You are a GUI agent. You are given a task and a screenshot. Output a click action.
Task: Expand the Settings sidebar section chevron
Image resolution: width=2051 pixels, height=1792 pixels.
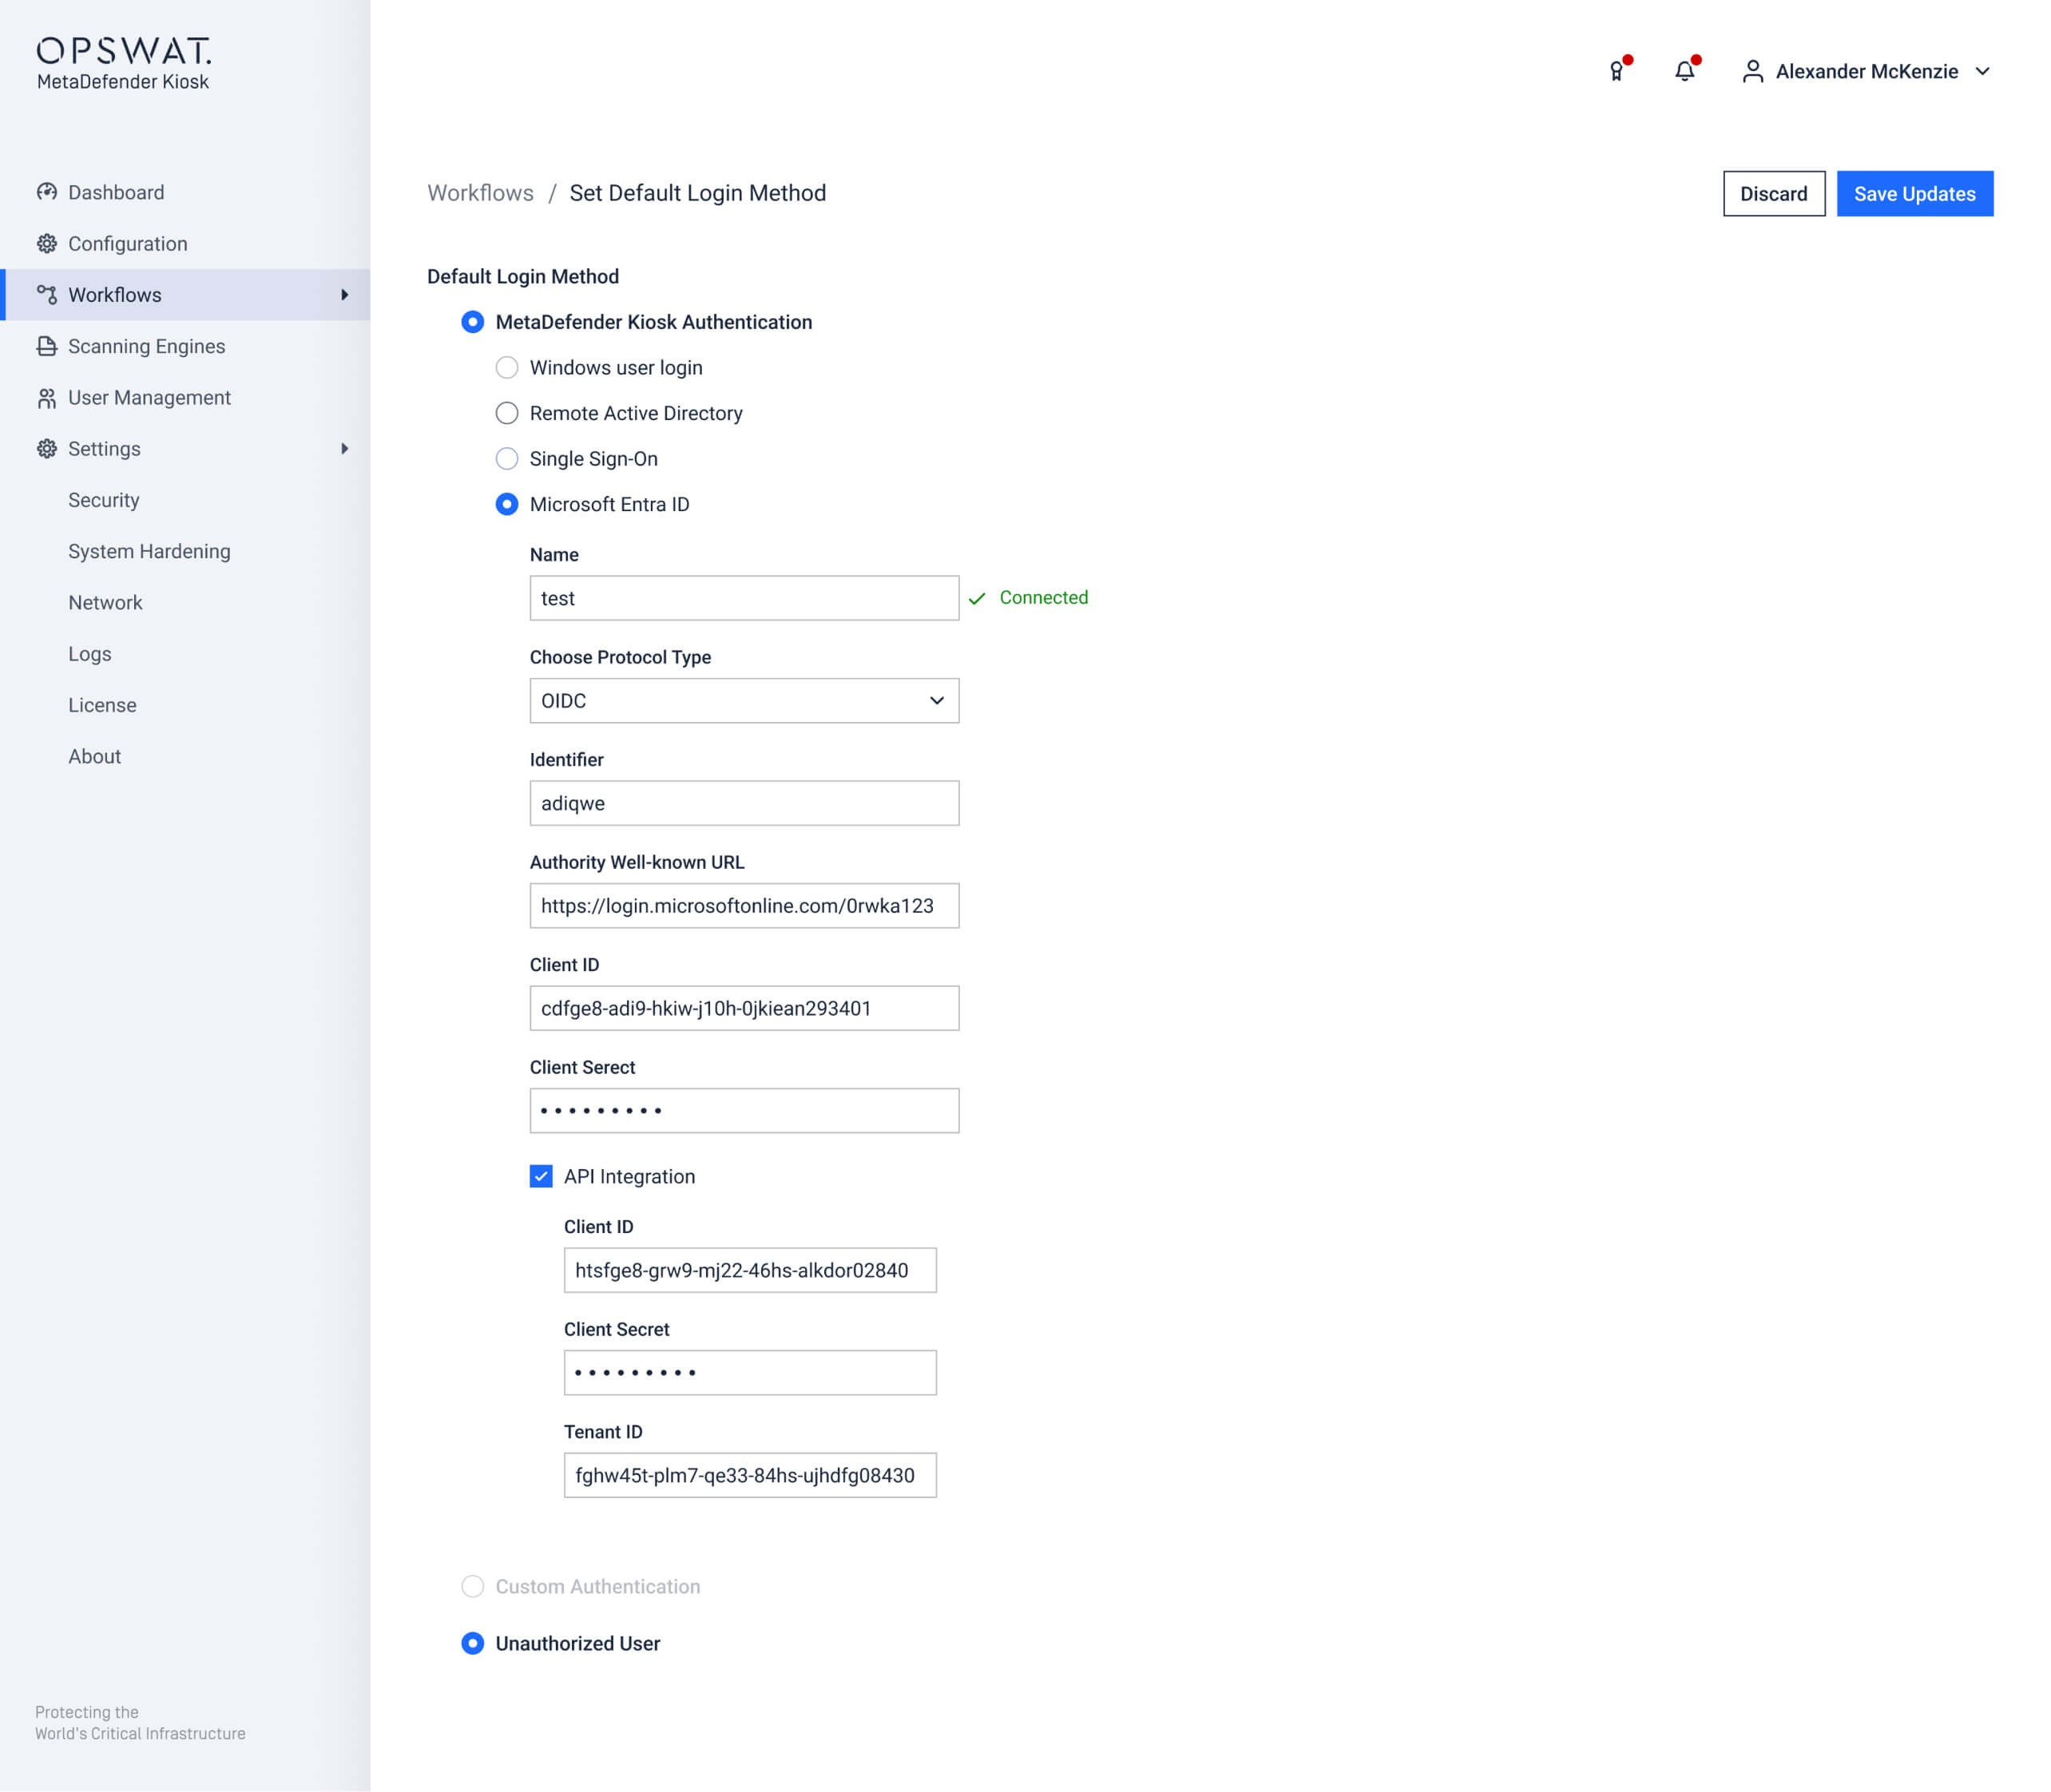345,448
